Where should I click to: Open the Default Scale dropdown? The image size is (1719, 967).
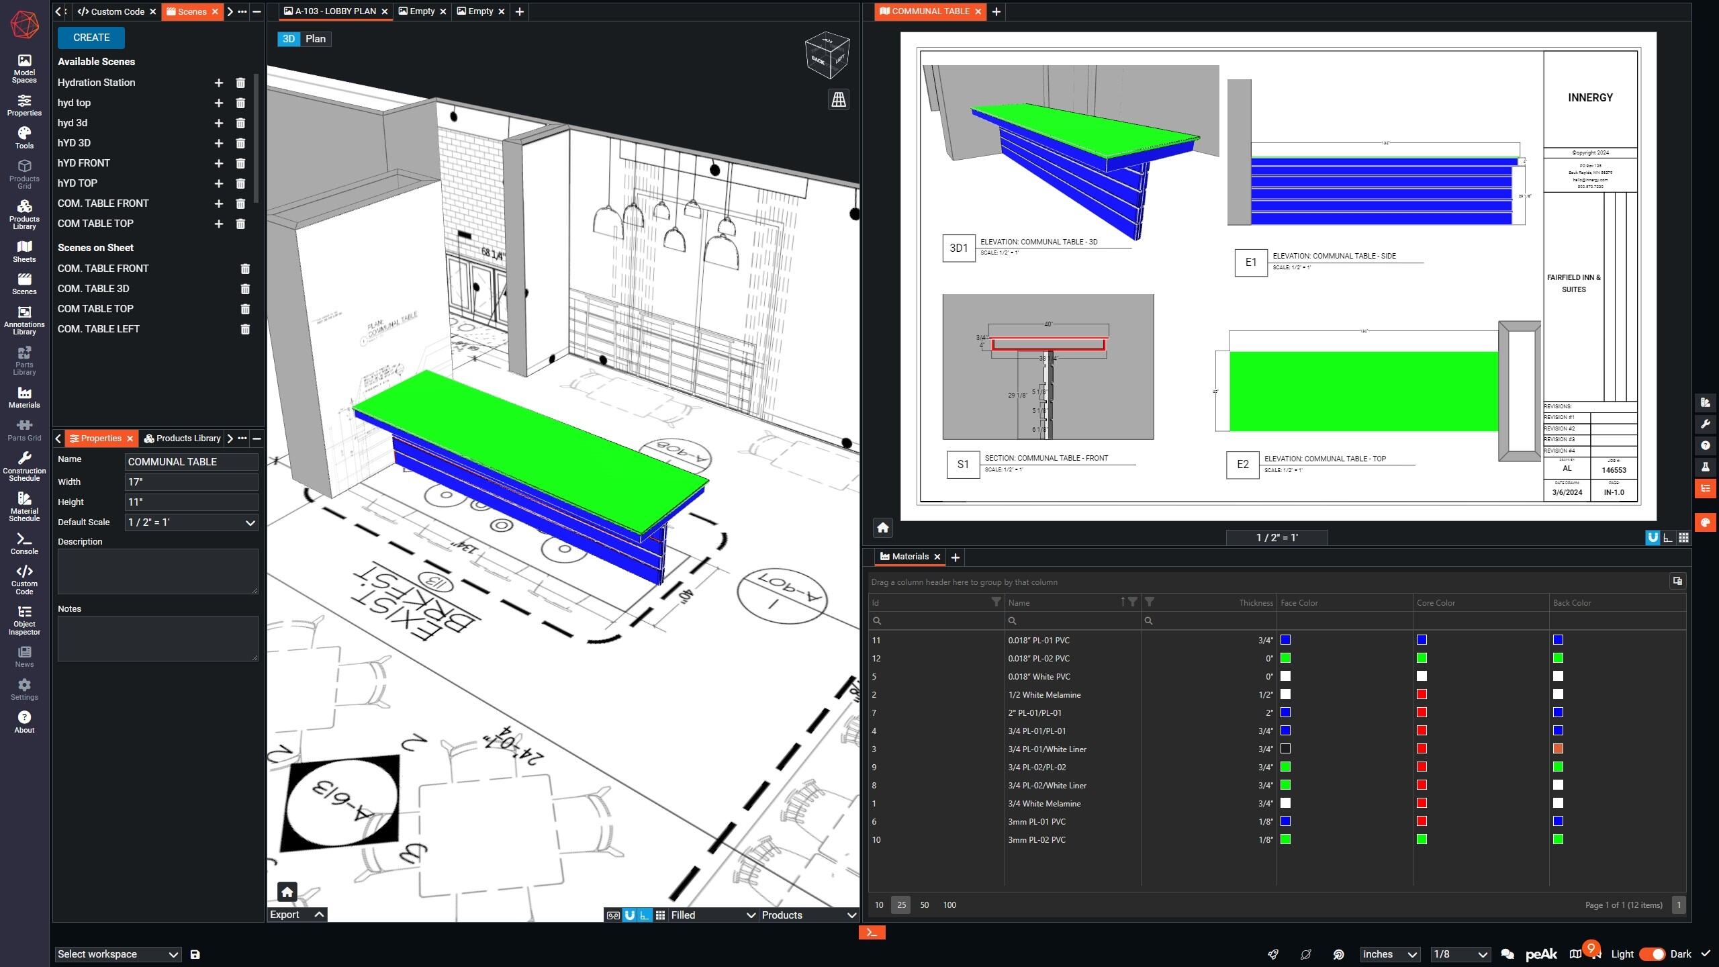point(191,522)
